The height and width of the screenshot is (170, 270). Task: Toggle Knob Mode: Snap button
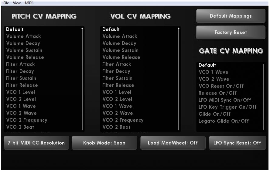(104, 143)
